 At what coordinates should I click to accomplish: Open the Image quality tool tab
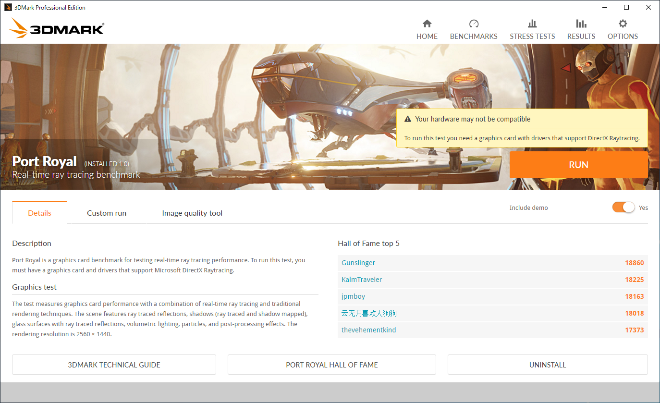[192, 213]
